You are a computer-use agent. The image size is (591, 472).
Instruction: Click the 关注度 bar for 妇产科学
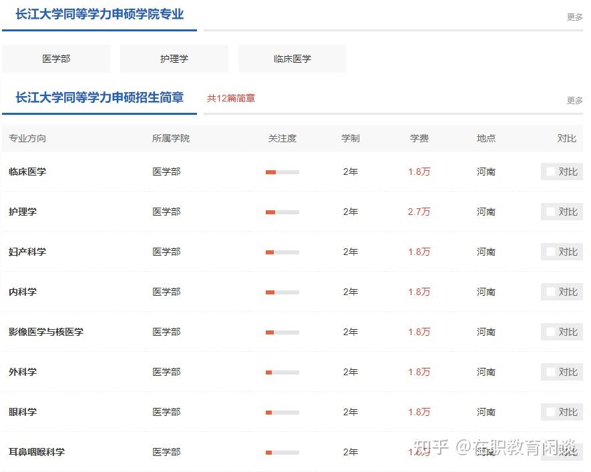282,252
